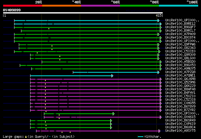This screenshot has width=201, height=139.
Task: Open the UniRef100_B9RCL7 hit label
Action: 180,31
